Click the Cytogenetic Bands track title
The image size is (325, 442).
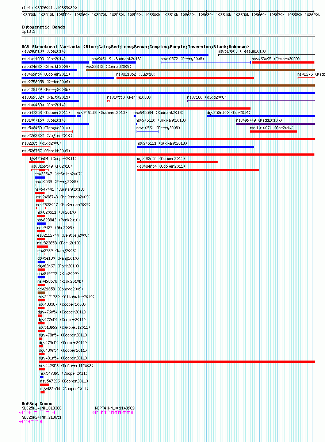43,27
